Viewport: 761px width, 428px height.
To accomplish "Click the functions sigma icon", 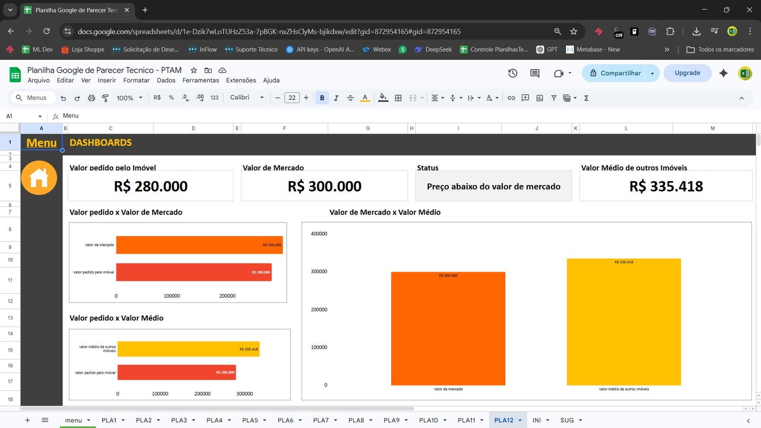I will 586,97.
